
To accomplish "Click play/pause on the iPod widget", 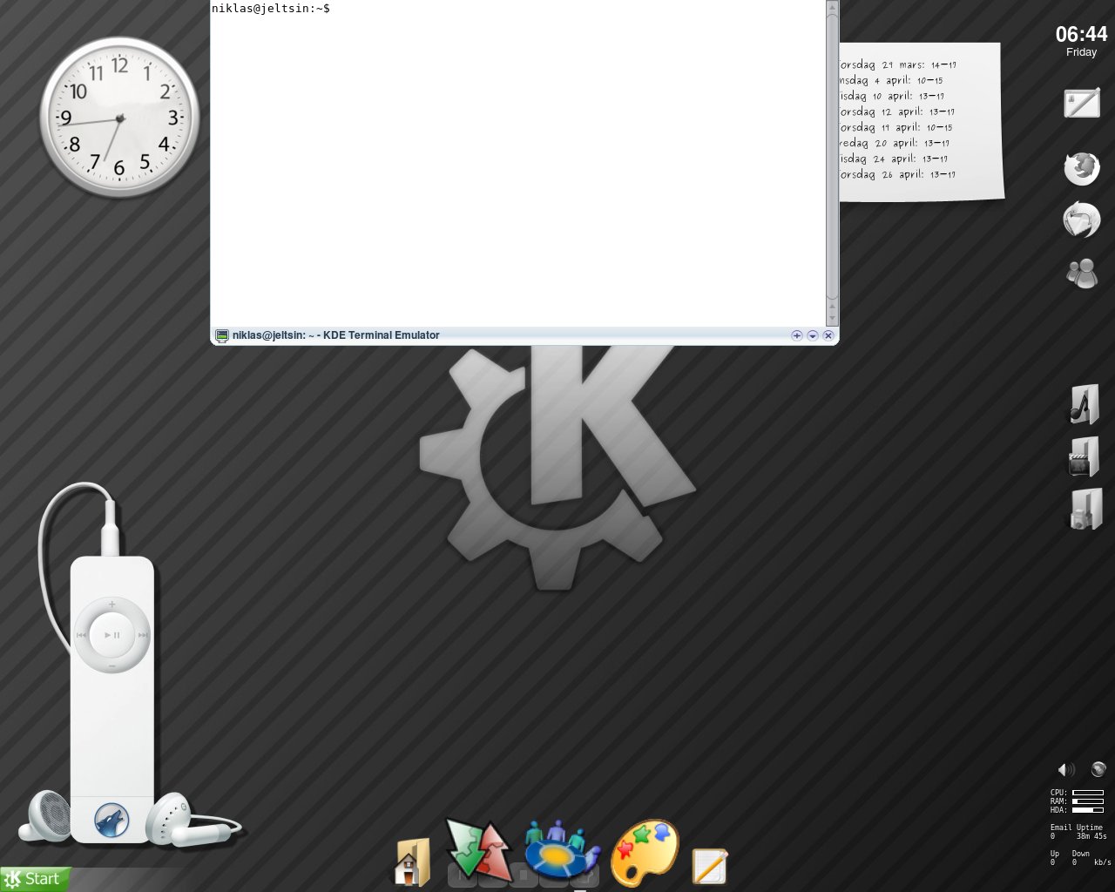I will click(112, 635).
